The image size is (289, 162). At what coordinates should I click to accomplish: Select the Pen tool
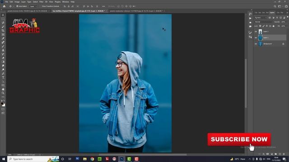point(3,73)
